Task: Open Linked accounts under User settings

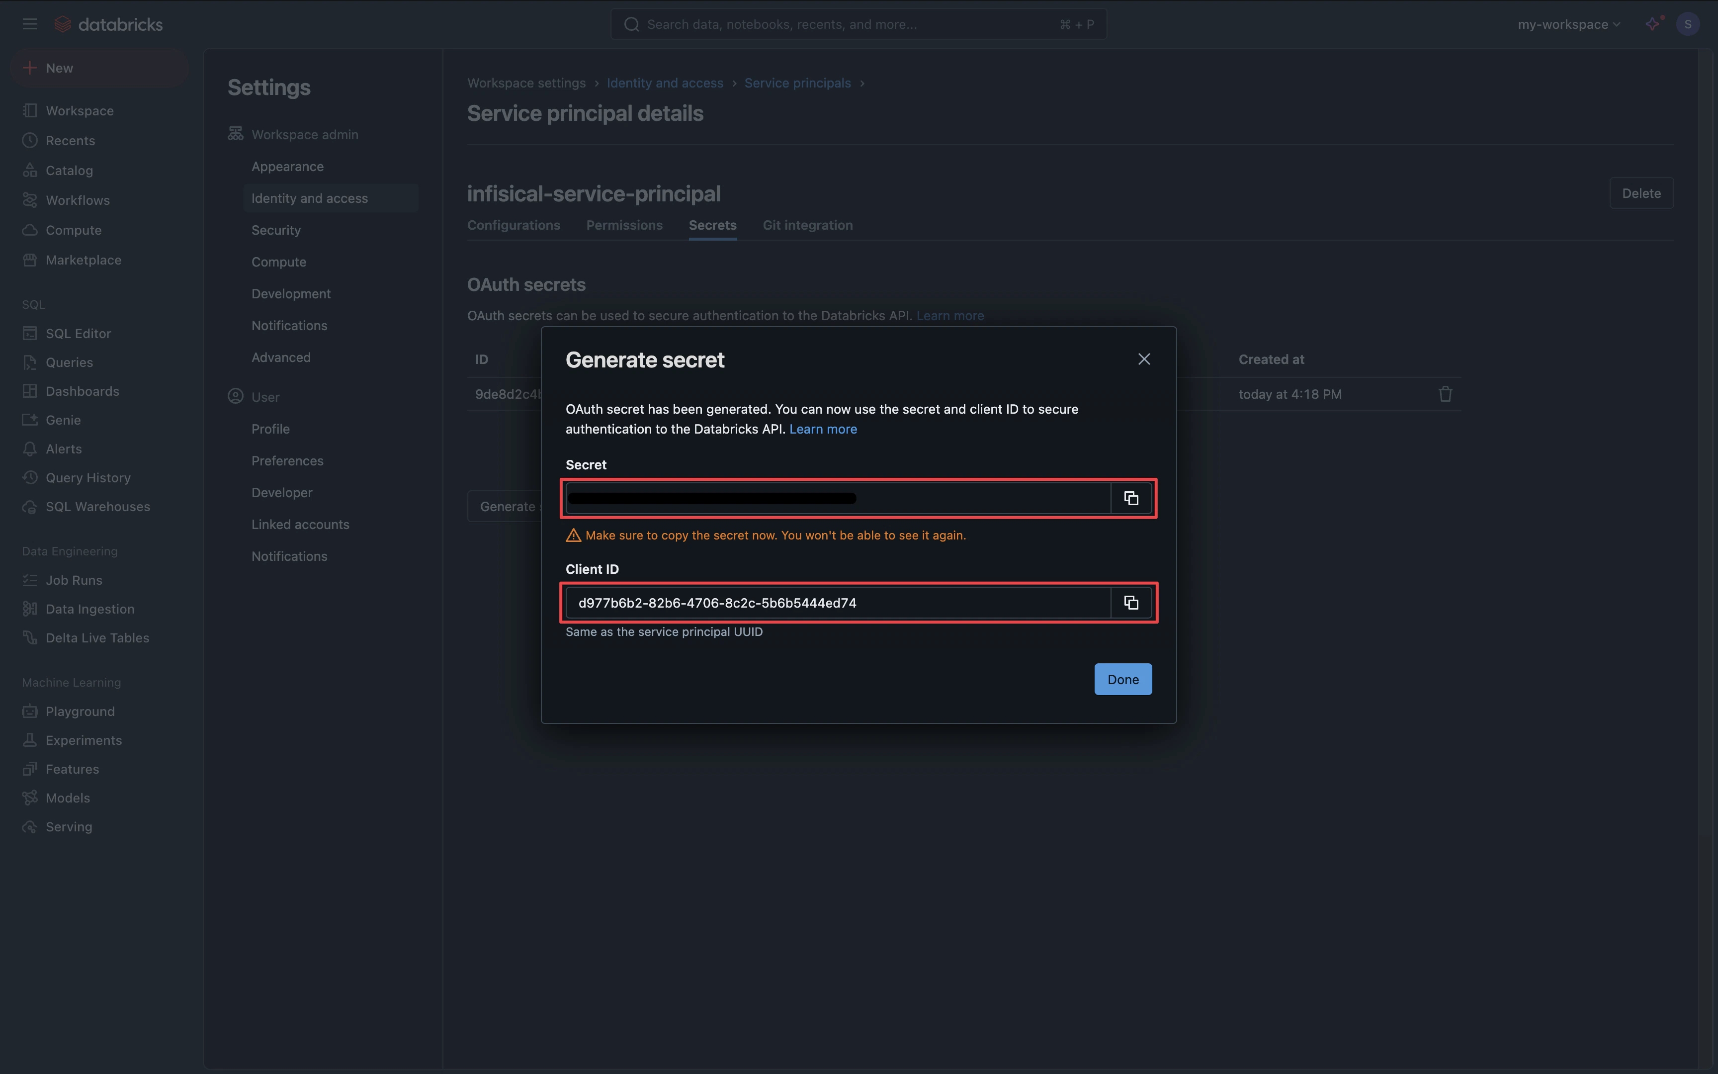Action: [300, 525]
